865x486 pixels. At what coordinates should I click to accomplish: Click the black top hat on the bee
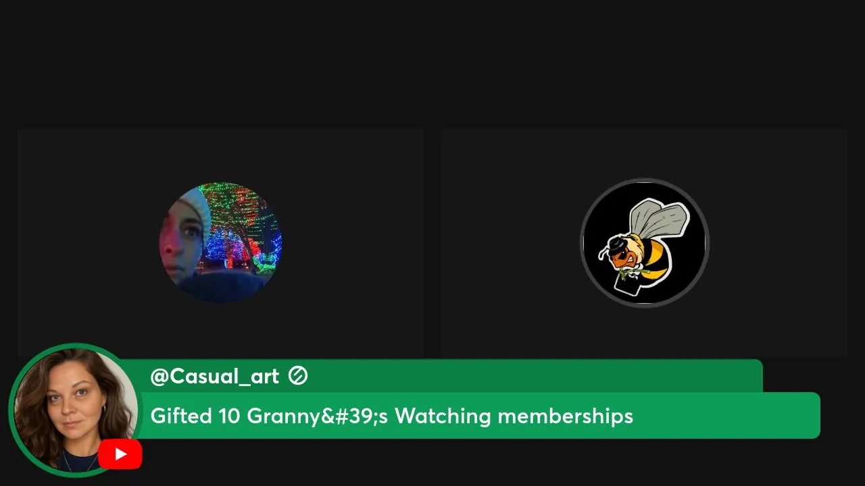(618, 243)
